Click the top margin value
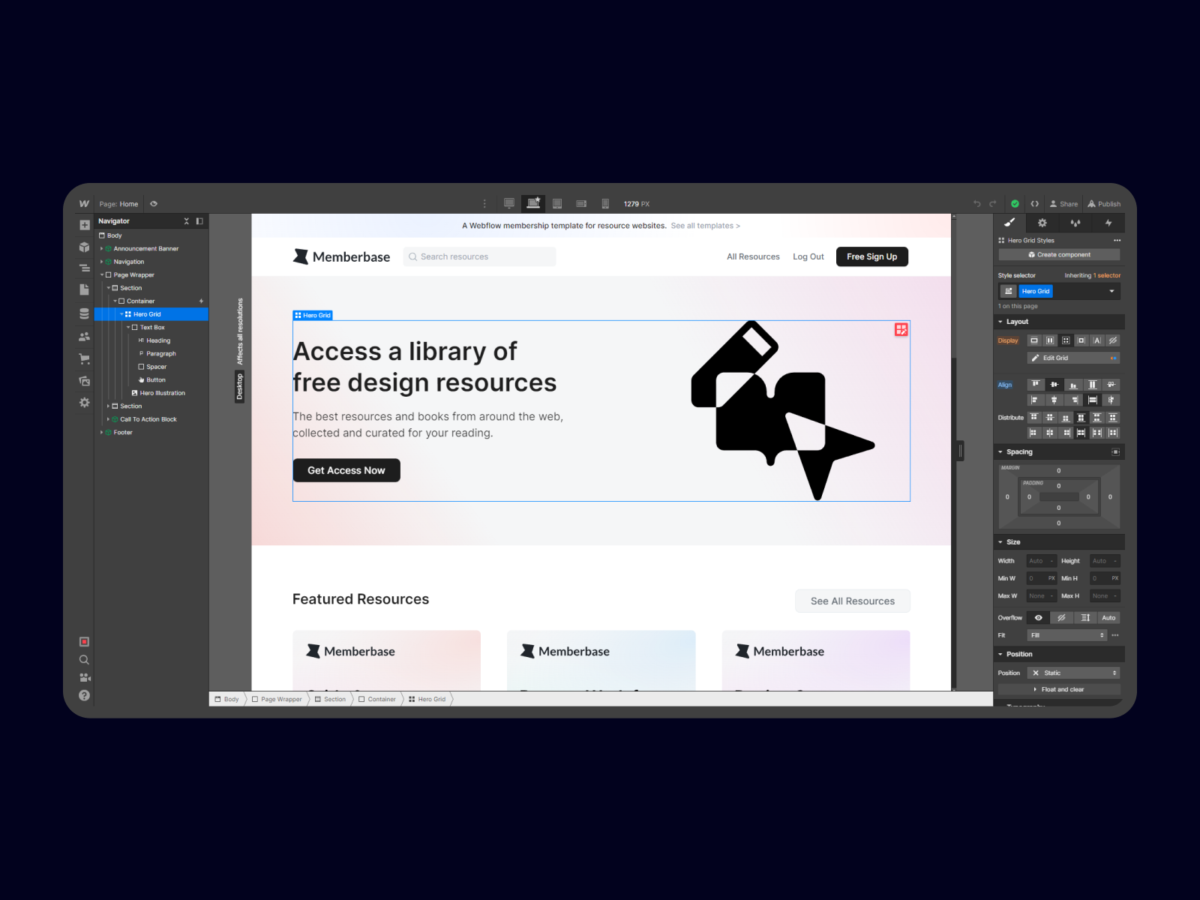 [x=1059, y=471]
